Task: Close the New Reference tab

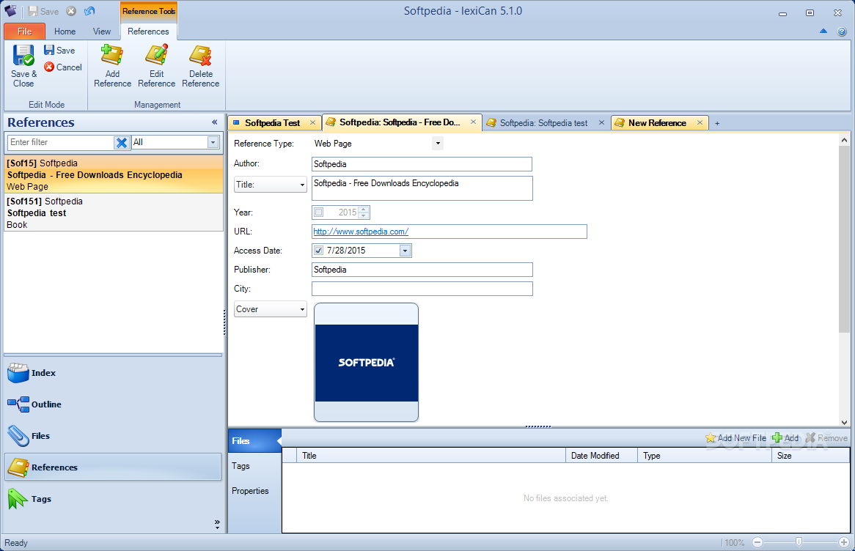Action: click(x=700, y=122)
